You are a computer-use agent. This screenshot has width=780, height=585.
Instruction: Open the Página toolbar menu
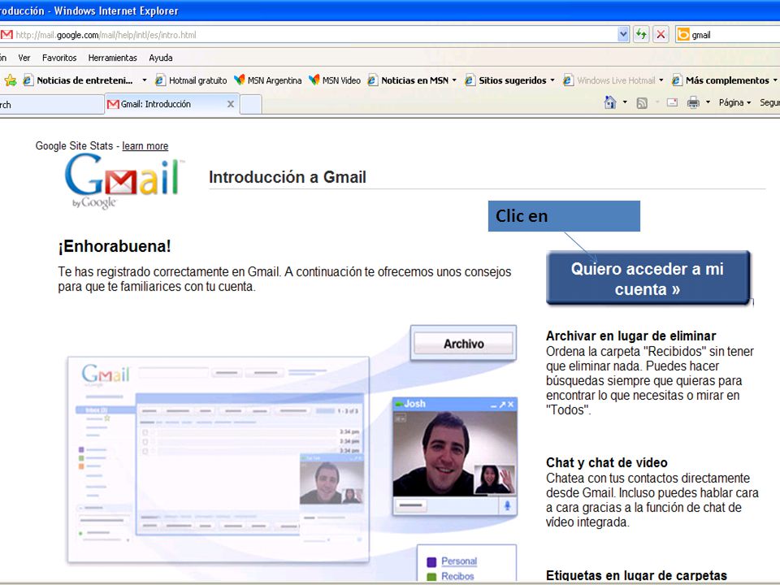coord(734,102)
